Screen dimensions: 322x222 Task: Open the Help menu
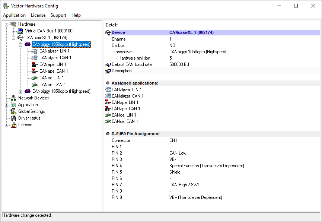pyautogui.click(x=76, y=15)
